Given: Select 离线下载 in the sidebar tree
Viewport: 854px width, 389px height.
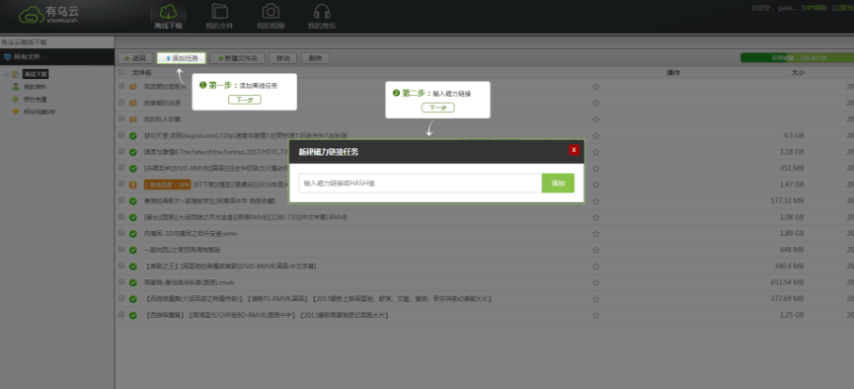Looking at the screenshot, I should coord(35,74).
